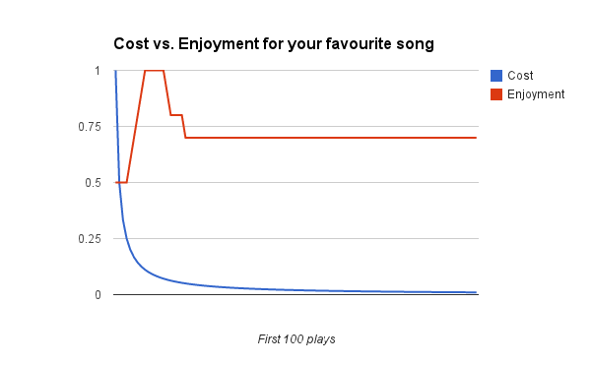Click the y-axis label 0.75
The image size is (591, 365).
[90, 127]
